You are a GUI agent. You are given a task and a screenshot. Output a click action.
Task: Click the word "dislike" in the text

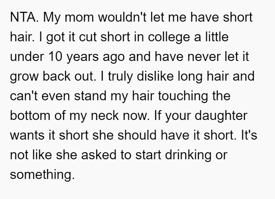tap(155, 76)
